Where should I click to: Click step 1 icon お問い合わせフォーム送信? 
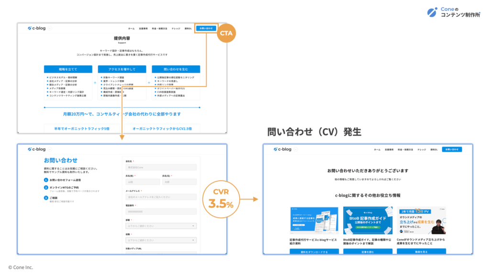tap(46, 180)
